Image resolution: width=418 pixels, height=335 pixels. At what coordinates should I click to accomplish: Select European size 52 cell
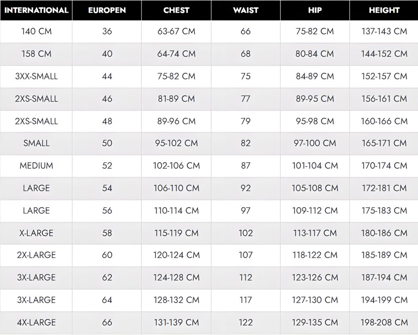click(107, 166)
